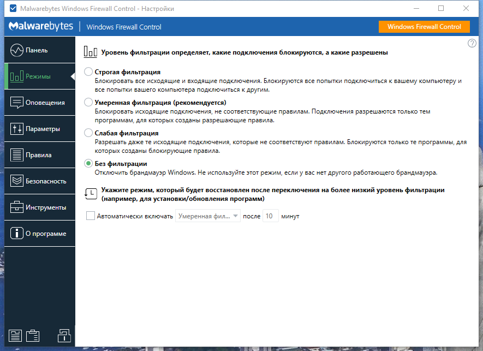The width and height of the screenshot is (483, 351).
Task: Click the minutes field showing 10
Action: click(271, 216)
